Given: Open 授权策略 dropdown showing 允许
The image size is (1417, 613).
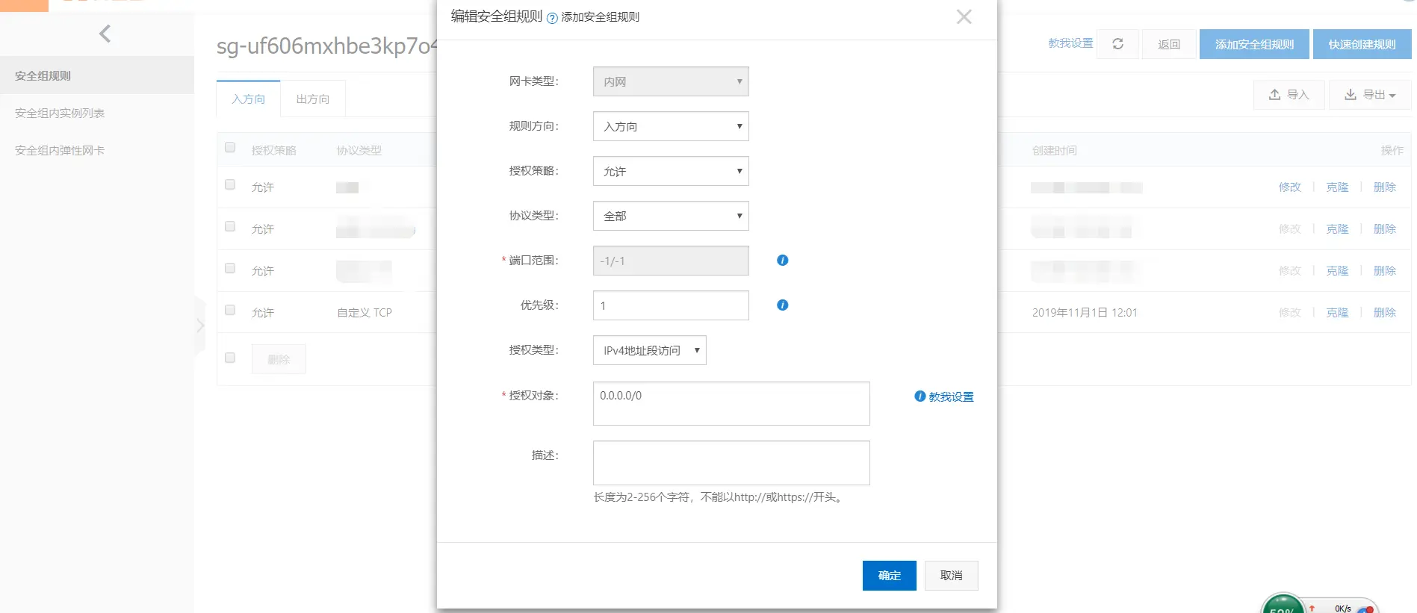Looking at the screenshot, I should tap(671, 171).
